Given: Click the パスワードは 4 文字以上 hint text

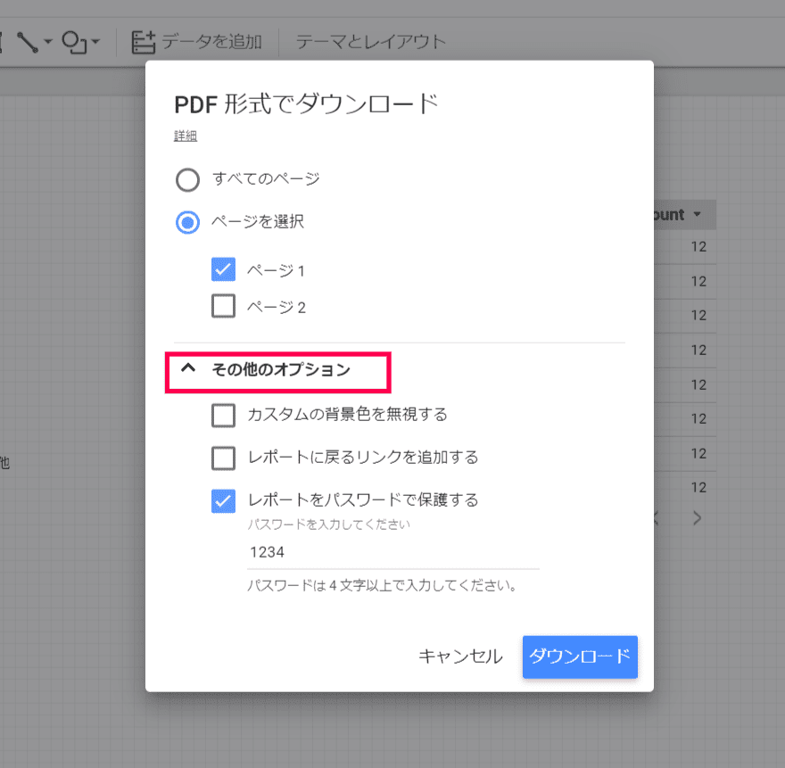Looking at the screenshot, I should pyautogui.click(x=382, y=585).
